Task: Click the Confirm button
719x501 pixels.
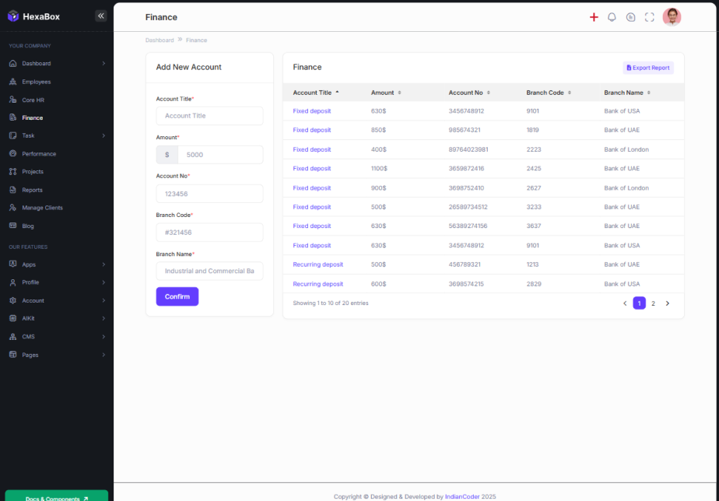Action: (x=177, y=296)
